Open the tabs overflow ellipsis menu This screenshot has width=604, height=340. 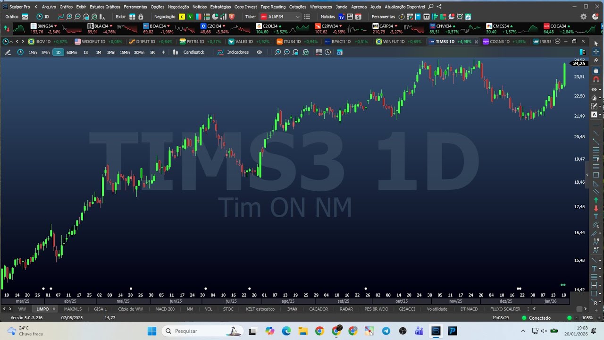[x=557, y=42]
